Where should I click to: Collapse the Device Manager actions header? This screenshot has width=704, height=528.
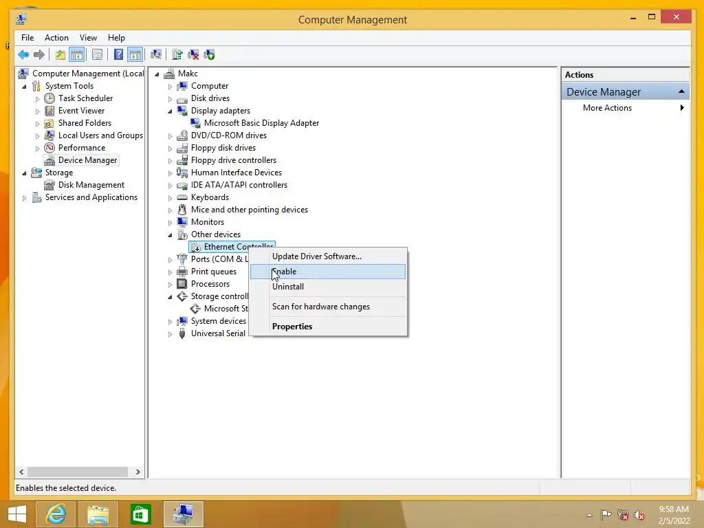click(681, 91)
